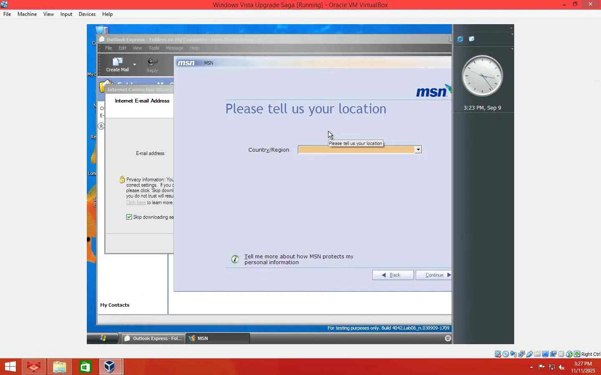The image size is (601, 375).
Task: Click the VirtualBox optical disc indicator
Action: pos(506,354)
